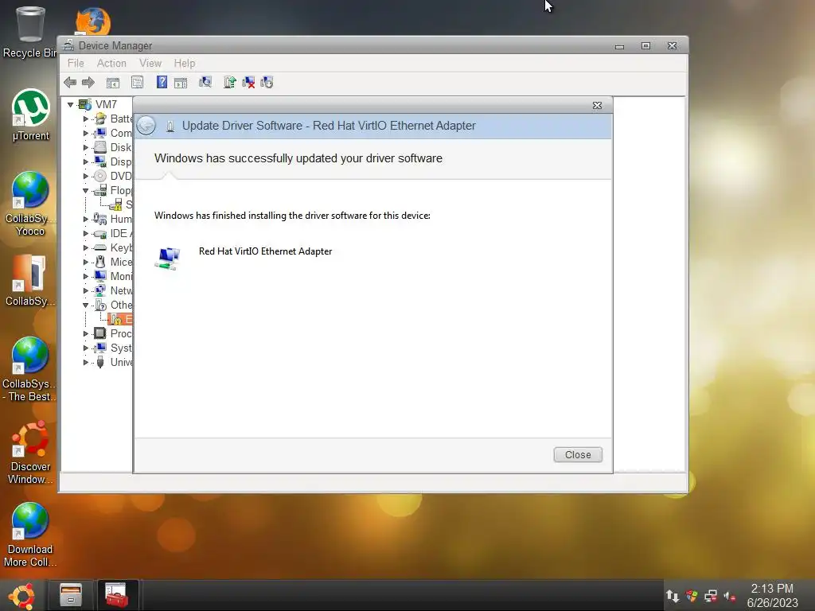This screenshot has height=611, width=815.
Task: Open the Action menu in Device Manager
Action: click(111, 63)
